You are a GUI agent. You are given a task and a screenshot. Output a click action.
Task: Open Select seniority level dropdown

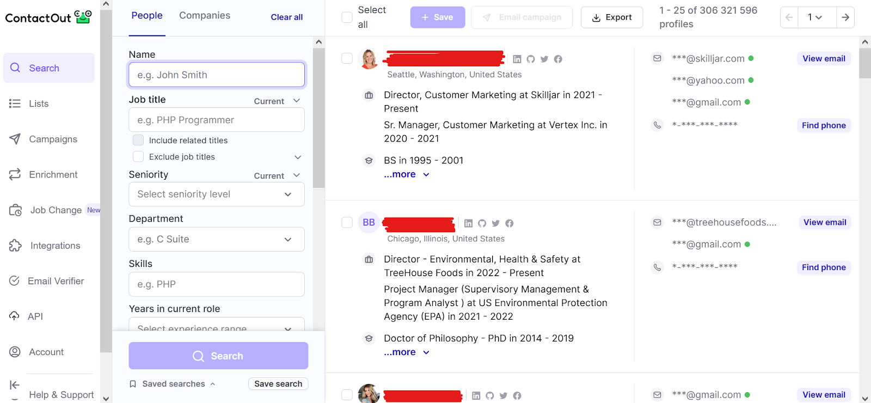click(x=217, y=194)
